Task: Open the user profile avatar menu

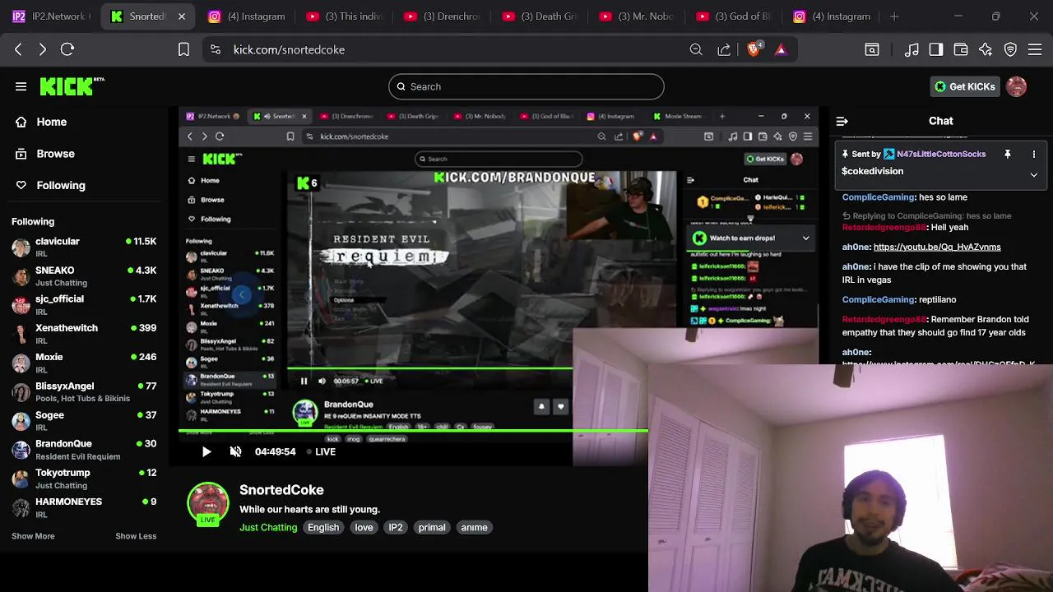Action: tap(1017, 86)
